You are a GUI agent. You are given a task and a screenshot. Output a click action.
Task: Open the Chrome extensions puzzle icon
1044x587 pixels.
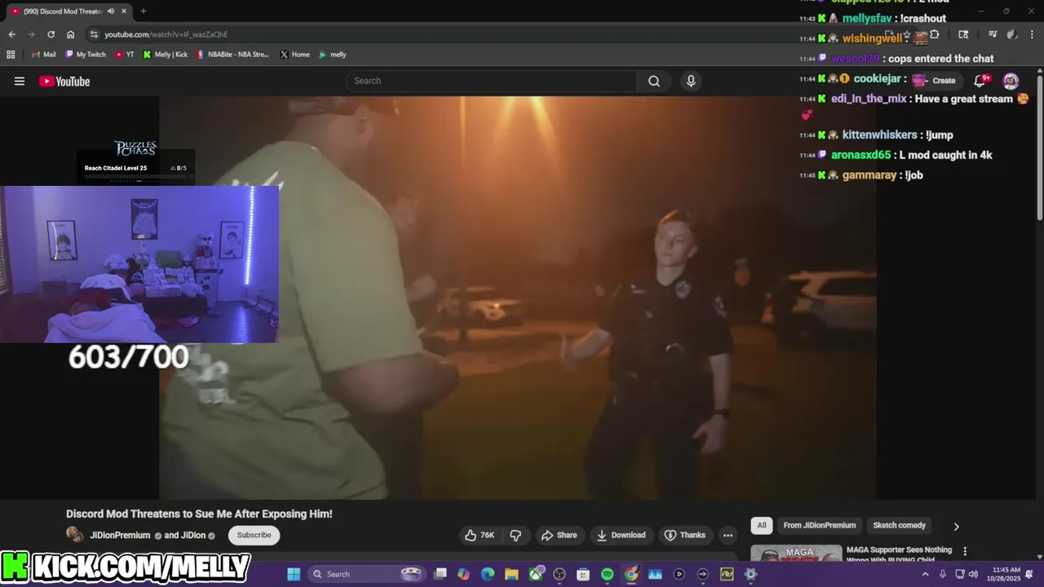pos(935,34)
